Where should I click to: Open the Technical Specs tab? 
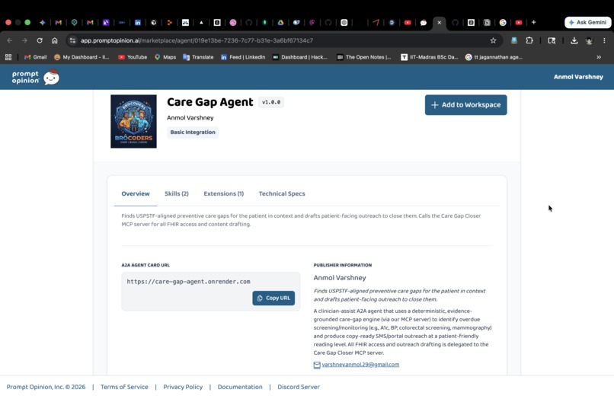click(282, 194)
